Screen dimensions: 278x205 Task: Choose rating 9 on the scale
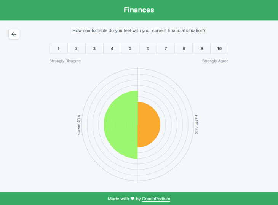(x=201, y=48)
